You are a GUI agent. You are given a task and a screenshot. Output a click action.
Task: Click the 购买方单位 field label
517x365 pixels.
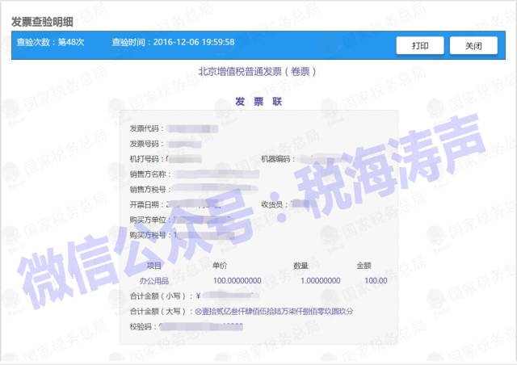click(149, 220)
